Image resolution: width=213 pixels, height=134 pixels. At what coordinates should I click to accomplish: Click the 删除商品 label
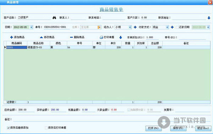[x=79, y=37]
